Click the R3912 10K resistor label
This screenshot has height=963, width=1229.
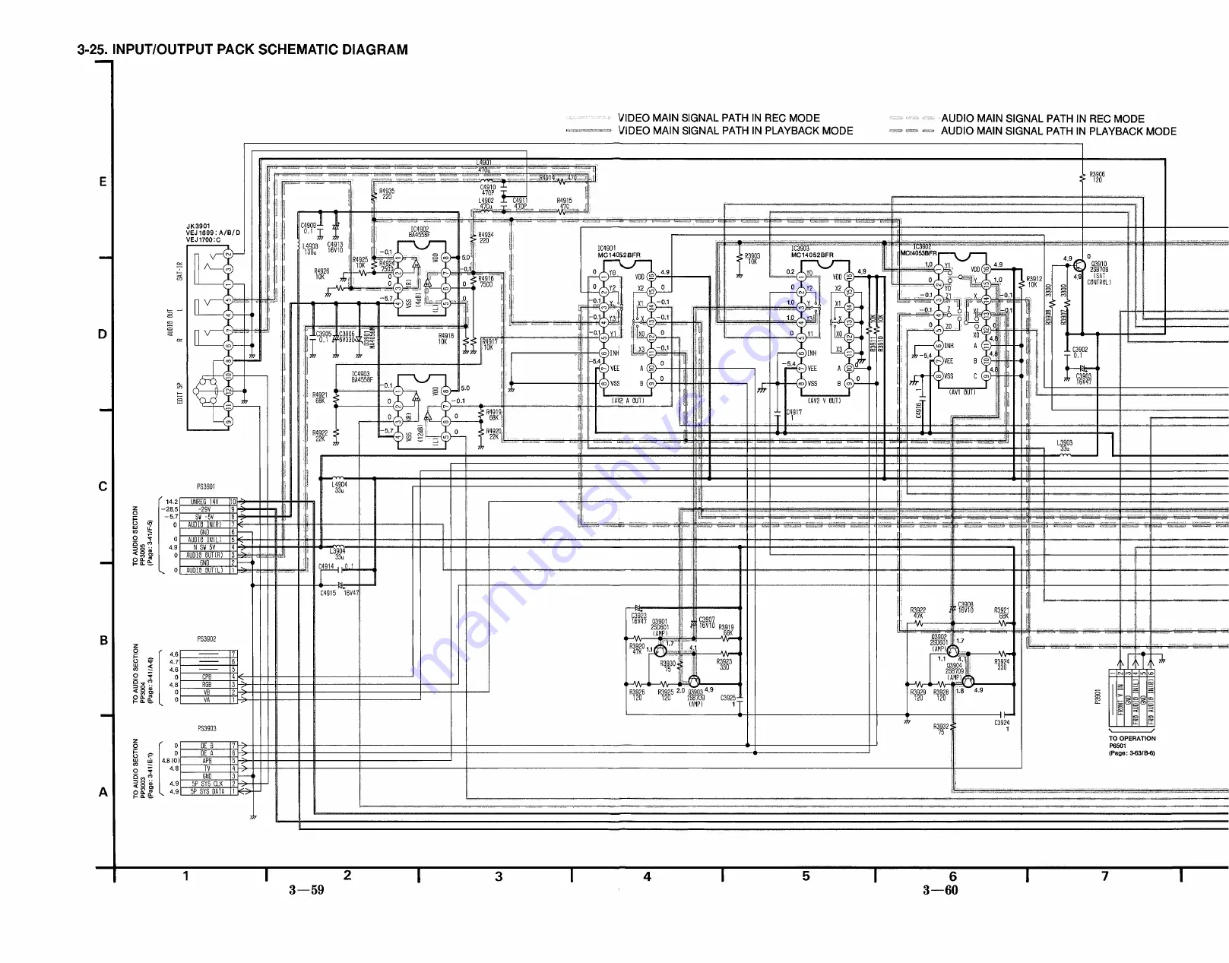point(1034,282)
